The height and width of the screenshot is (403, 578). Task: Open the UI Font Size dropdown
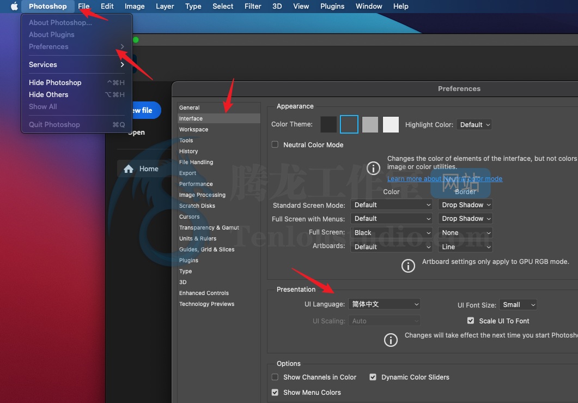pos(518,305)
